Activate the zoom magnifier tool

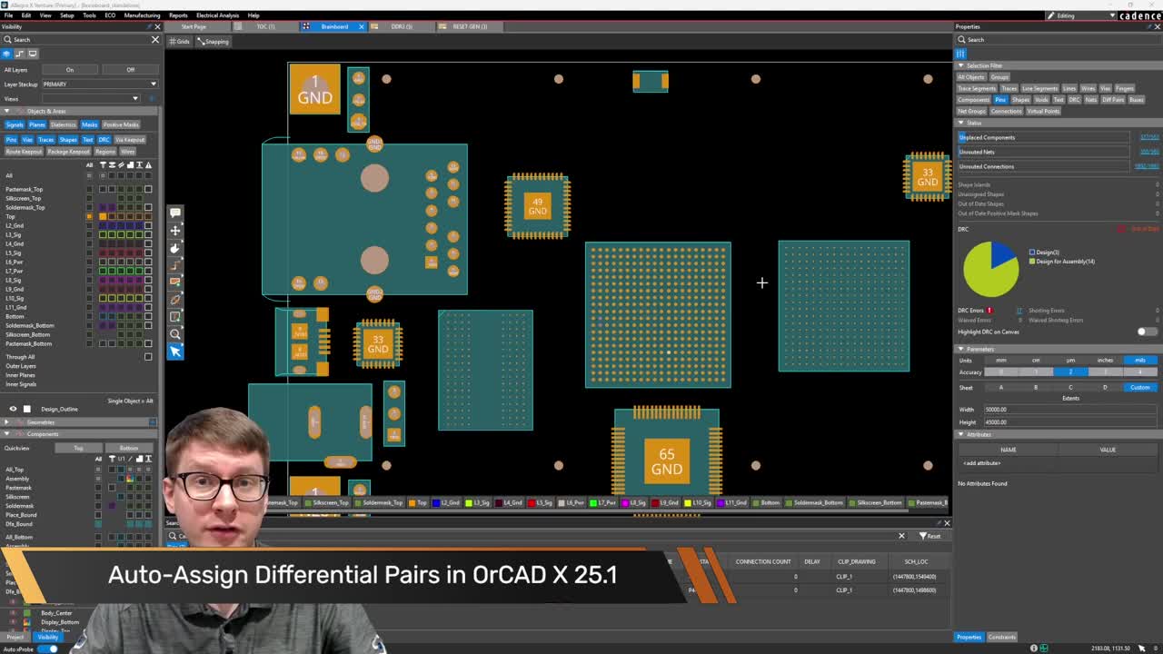click(175, 334)
